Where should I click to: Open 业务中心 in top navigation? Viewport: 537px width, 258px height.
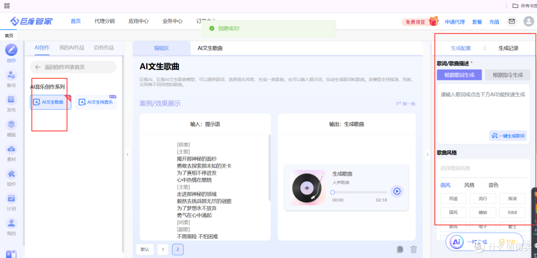point(172,21)
